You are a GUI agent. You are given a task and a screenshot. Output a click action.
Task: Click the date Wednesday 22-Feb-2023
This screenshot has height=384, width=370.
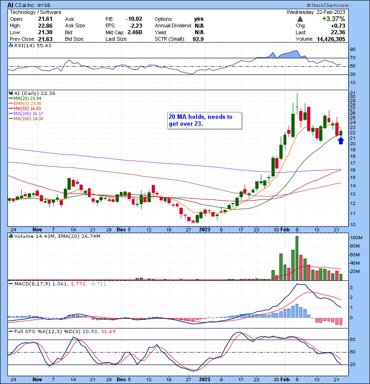pyautogui.click(x=316, y=12)
